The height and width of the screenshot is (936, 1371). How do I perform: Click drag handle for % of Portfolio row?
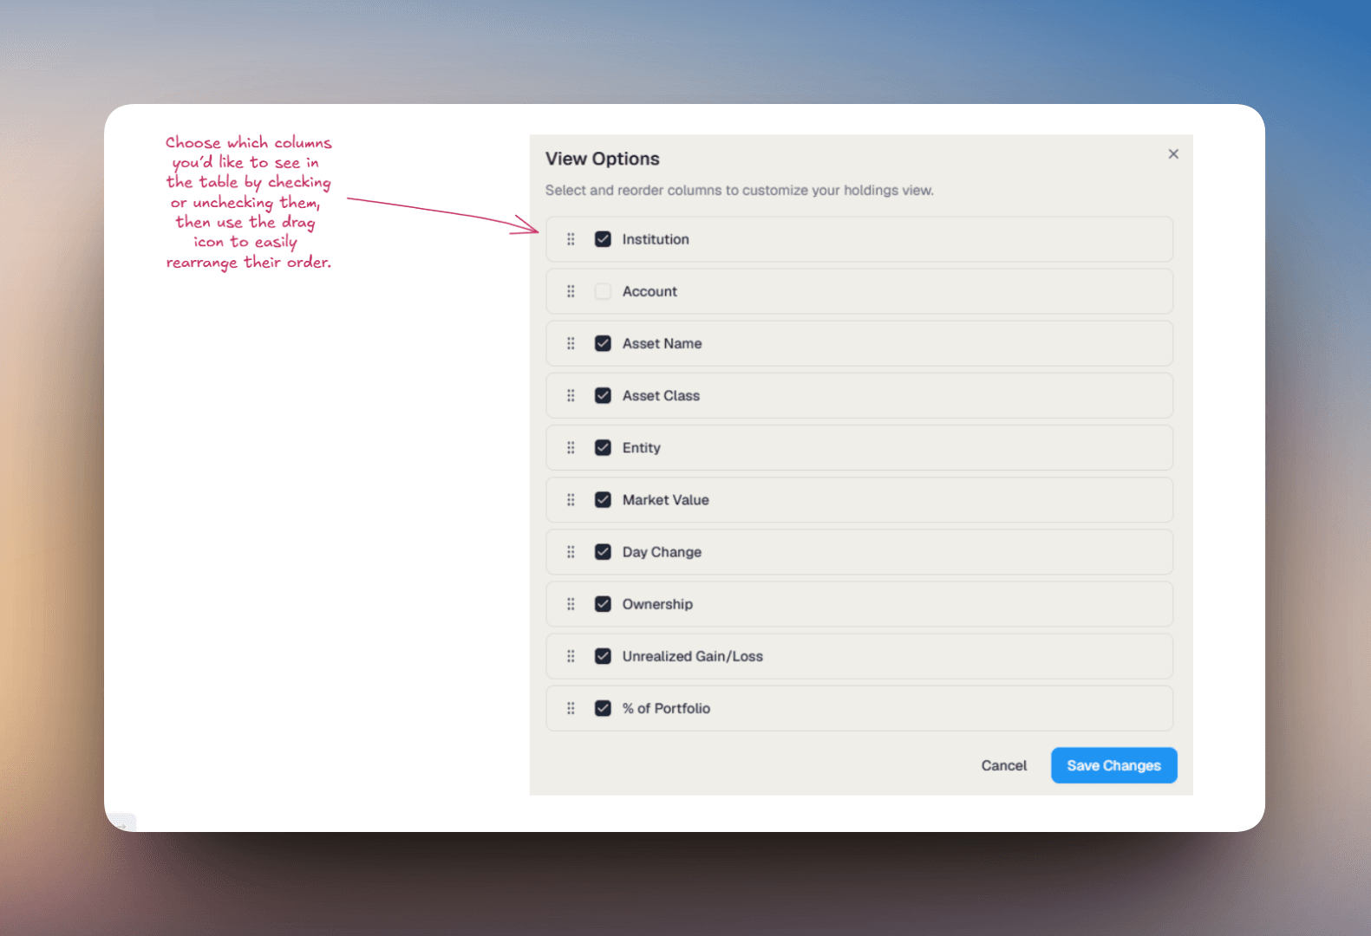[x=571, y=708]
